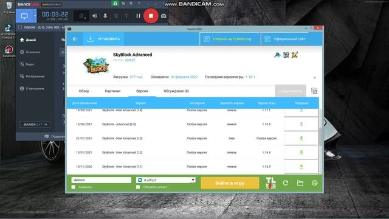The width and height of the screenshot is (389, 219).
Task: Install SkyBlock - New Advanced [1.2]
Action: point(301,153)
